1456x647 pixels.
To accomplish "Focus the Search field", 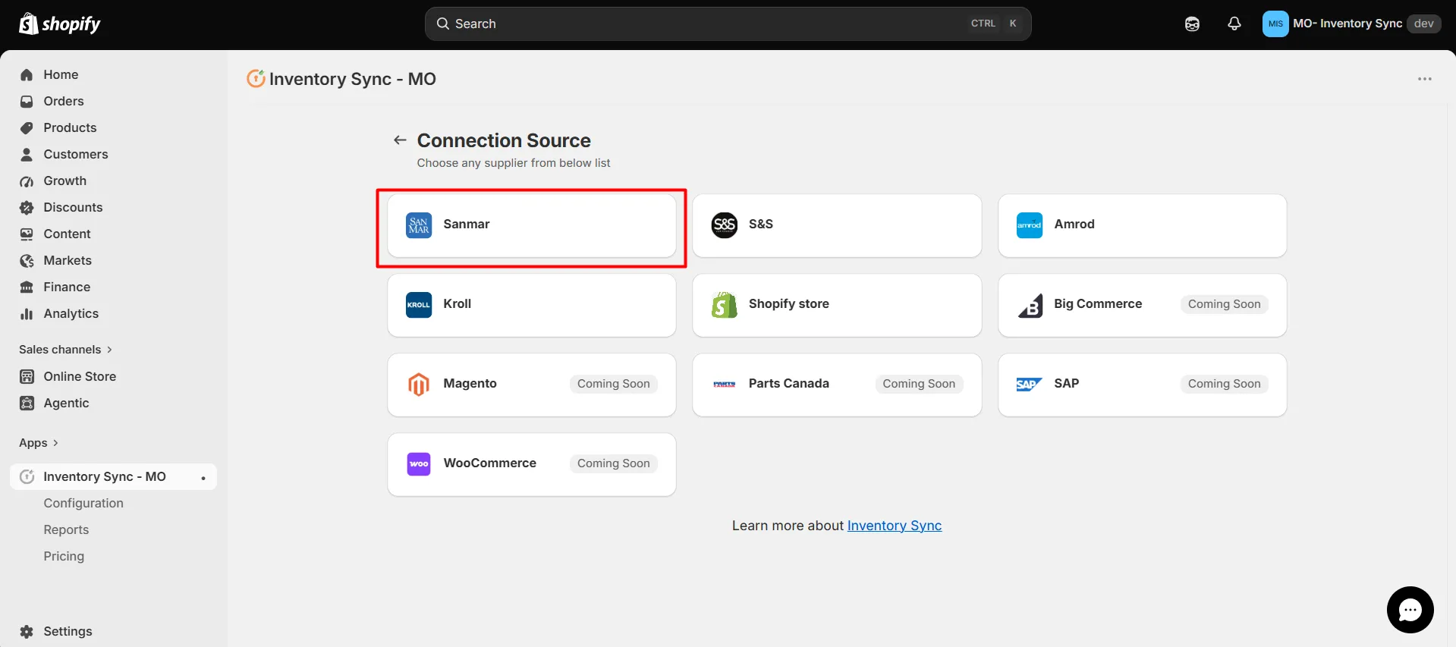I will click(x=728, y=24).
